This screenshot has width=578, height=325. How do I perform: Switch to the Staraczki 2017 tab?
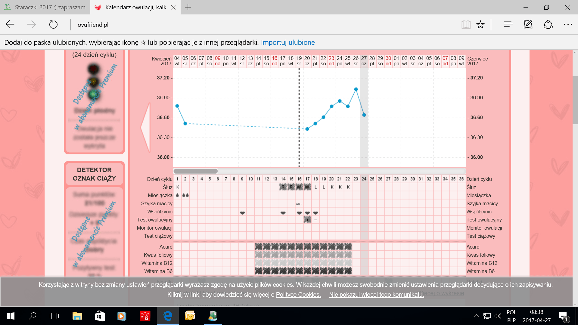45,7
